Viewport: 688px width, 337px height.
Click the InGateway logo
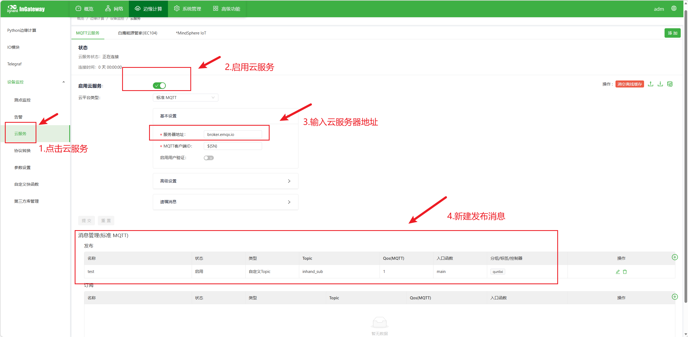click(x=26, y=9)
